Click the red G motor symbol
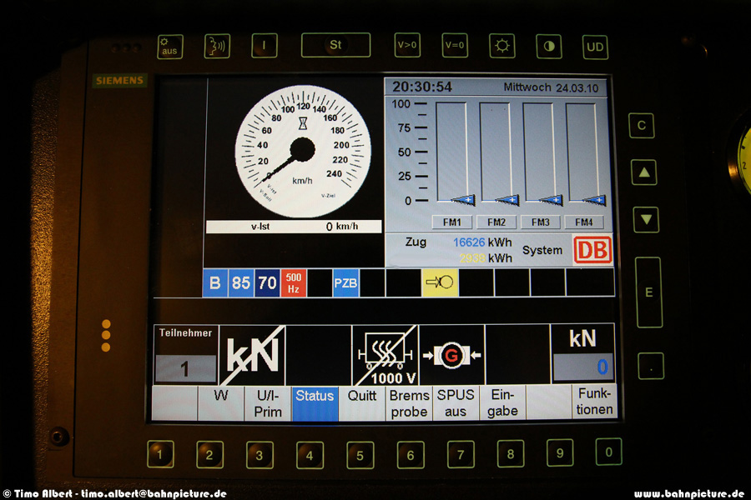 [x=451, y=355]
